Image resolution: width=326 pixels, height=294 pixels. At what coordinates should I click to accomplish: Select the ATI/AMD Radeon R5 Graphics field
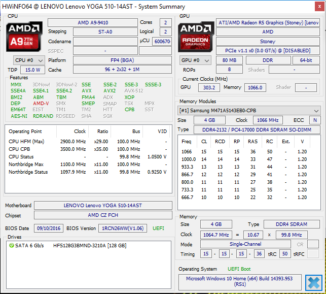point(268,22)
